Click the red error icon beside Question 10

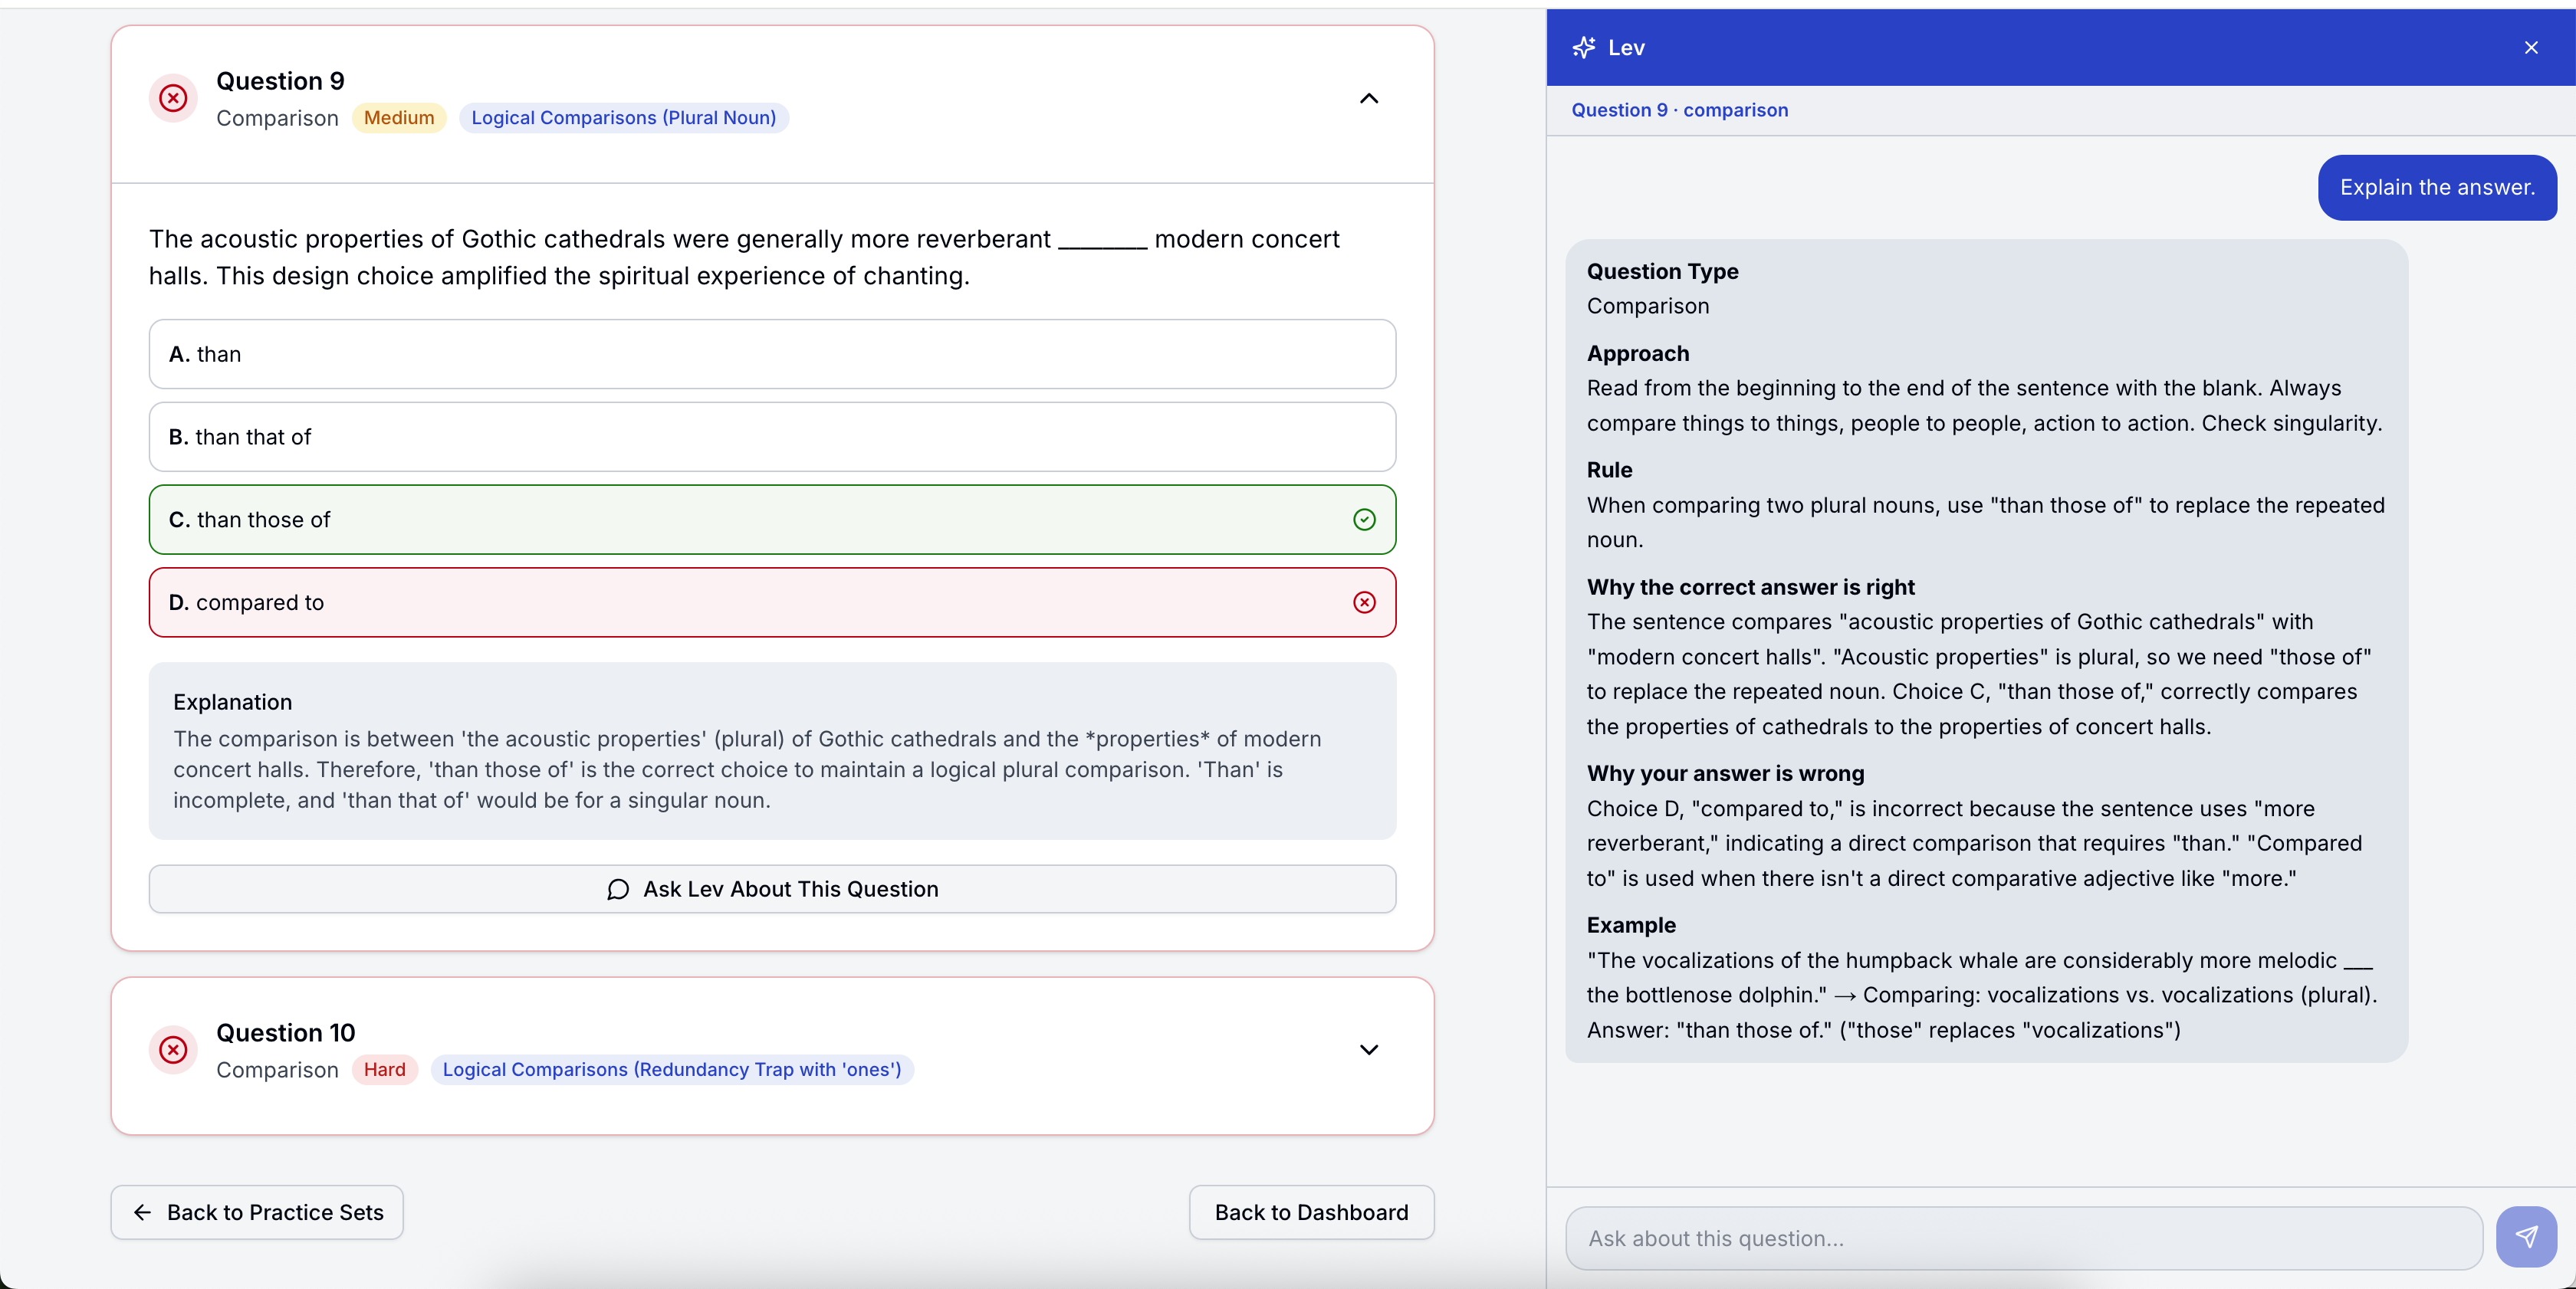pyautogui.click(x=173, y=1050)
